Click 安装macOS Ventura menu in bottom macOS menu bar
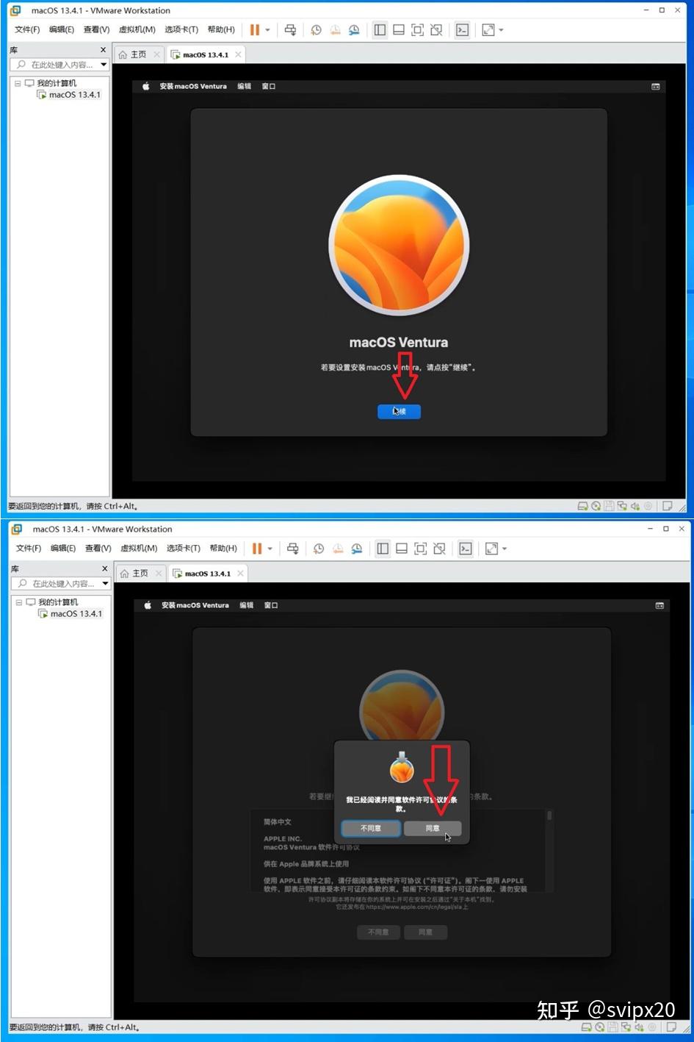This screenshot has height=1042, width=694. coord(195,605)
